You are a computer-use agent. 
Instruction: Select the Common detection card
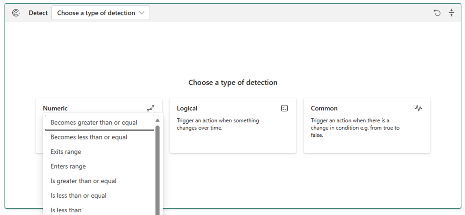(x=367, y=125)
